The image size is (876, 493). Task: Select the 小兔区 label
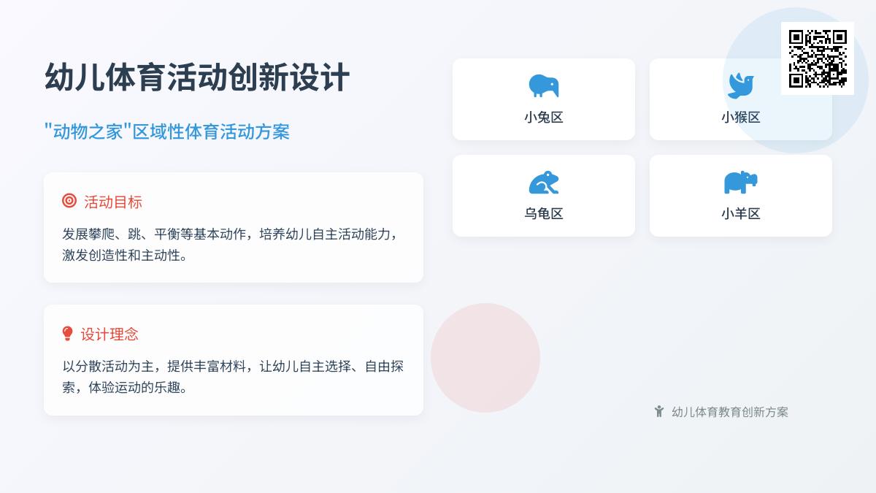[544, 118]
